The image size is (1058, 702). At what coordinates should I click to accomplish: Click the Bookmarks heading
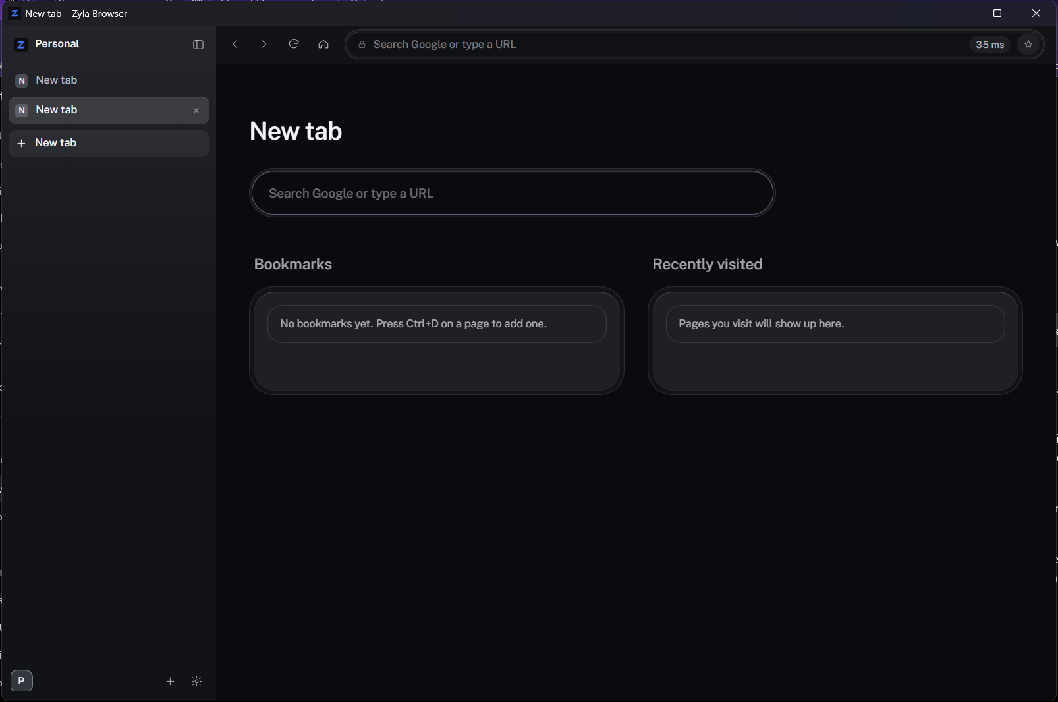tap(293, 264)
